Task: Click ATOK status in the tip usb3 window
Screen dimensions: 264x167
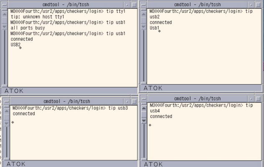Action: [16, 164]
